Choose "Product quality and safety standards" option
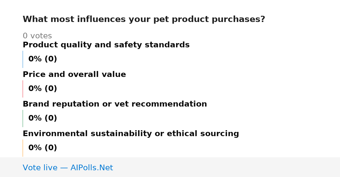This screenshot has height=177, width=340. click(x=106, y=45)
